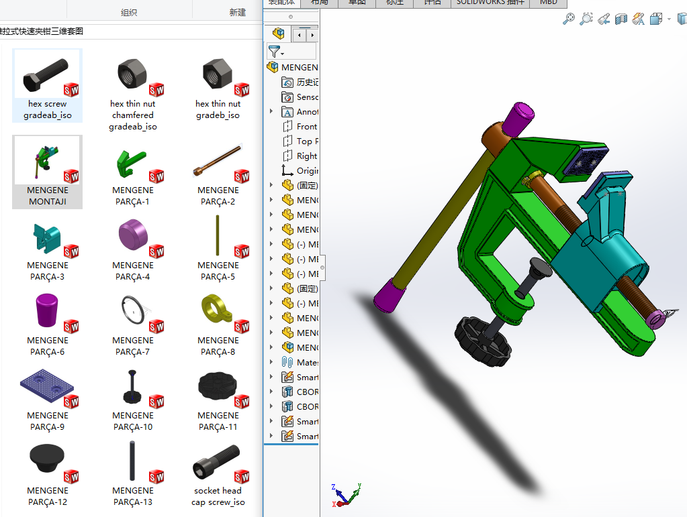
Task: Click the panel splitter handle beside tree
Action: [x=322, y=268]
